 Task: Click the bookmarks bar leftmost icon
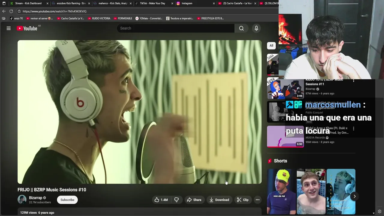(3, 18)
